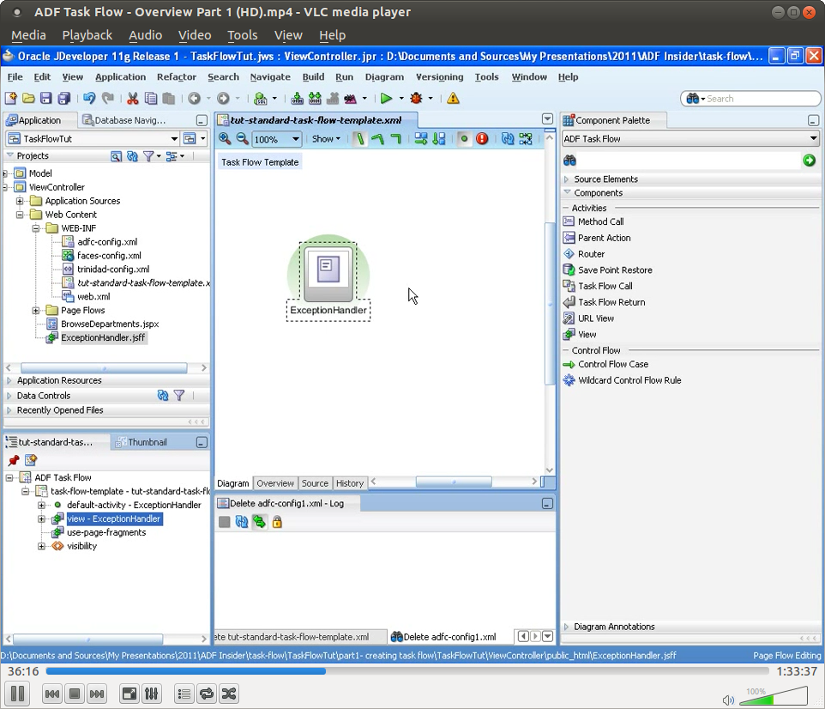The height and width of the screenshot is (709, 825).
Task: Switch to the Source tab of the editor
Action: (315, 483)
